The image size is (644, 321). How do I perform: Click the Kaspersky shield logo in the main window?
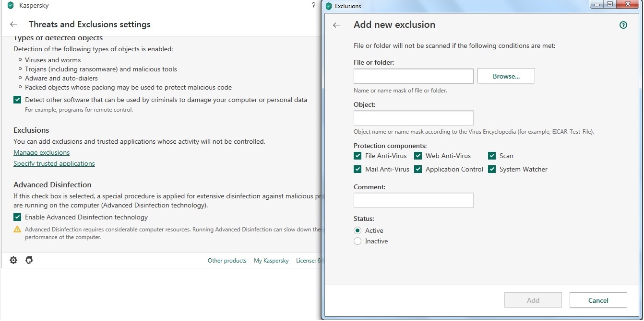(x=11, y=6)
